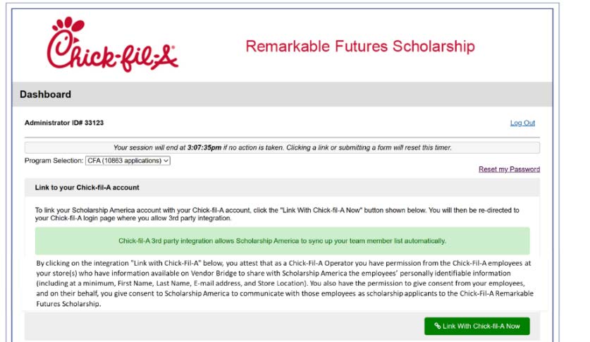Click the Link With Chick-fil-A Now button
Viewport: 590px width, 342px height.
coord(477,326)
